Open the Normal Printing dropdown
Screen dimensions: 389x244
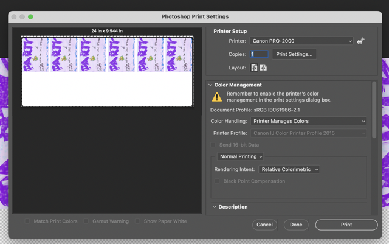coord(241,156)
